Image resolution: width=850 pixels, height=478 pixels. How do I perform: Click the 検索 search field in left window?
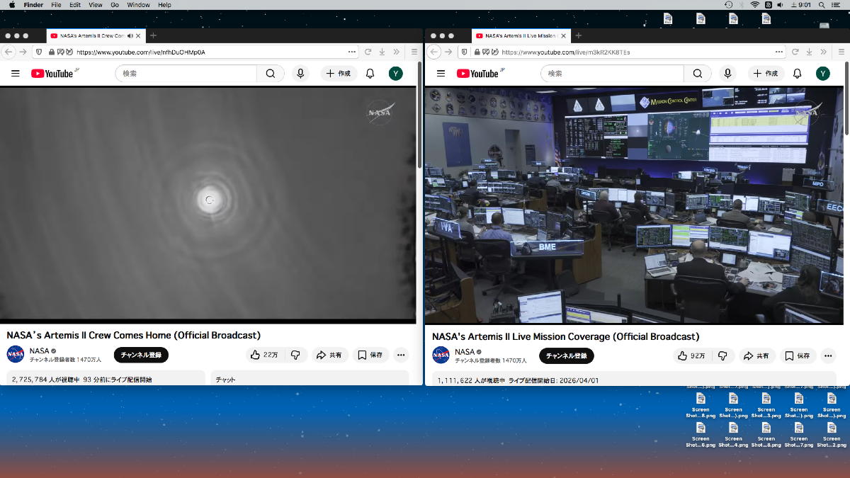point(186,74)
